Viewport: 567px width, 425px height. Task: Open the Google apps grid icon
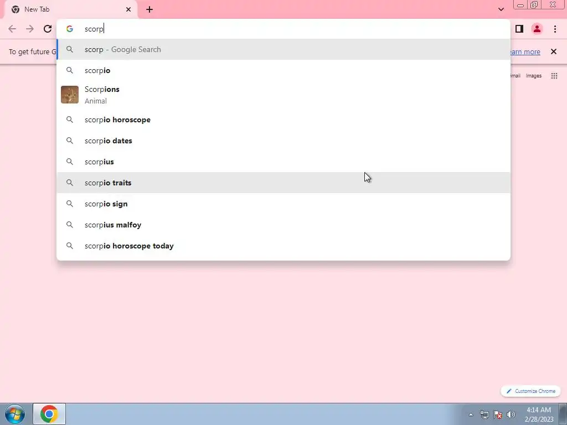pos(554,76)
